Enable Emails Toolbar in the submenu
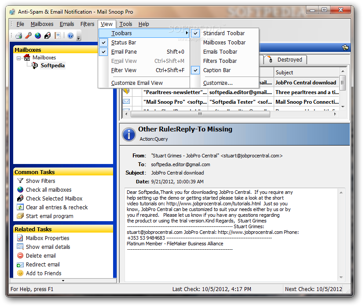 (224, 52)
